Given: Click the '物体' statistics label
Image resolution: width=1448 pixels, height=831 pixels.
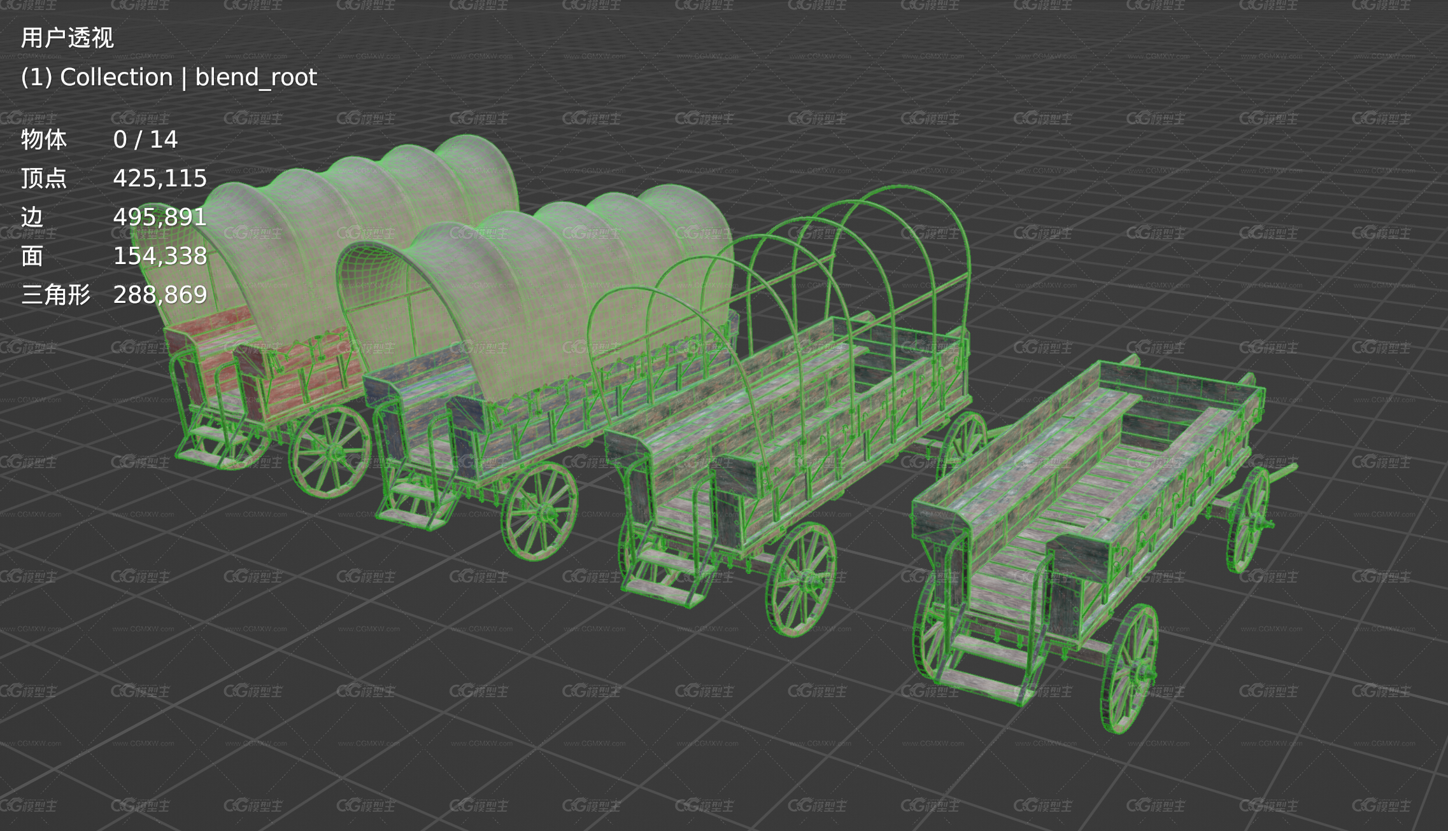Looking at the screenshot, I should tap(43, 139).
